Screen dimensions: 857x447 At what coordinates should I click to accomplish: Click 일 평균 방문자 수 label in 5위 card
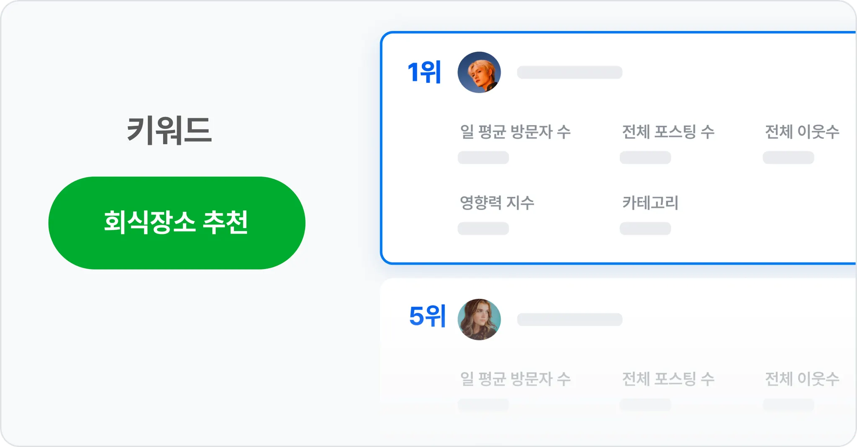tap(515, 379)
